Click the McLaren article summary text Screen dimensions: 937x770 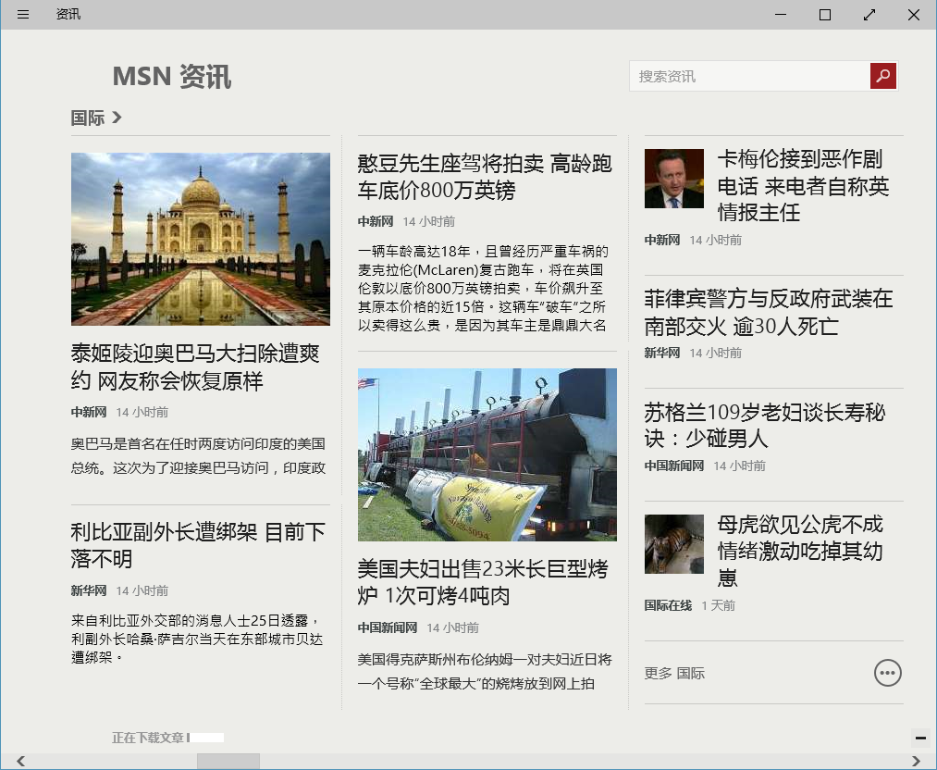pyautogui.click(x=483, y=288)
